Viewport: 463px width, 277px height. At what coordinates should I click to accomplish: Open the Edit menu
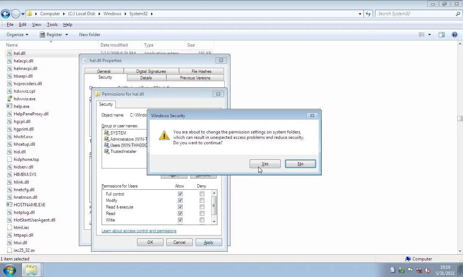coord(22,25)
